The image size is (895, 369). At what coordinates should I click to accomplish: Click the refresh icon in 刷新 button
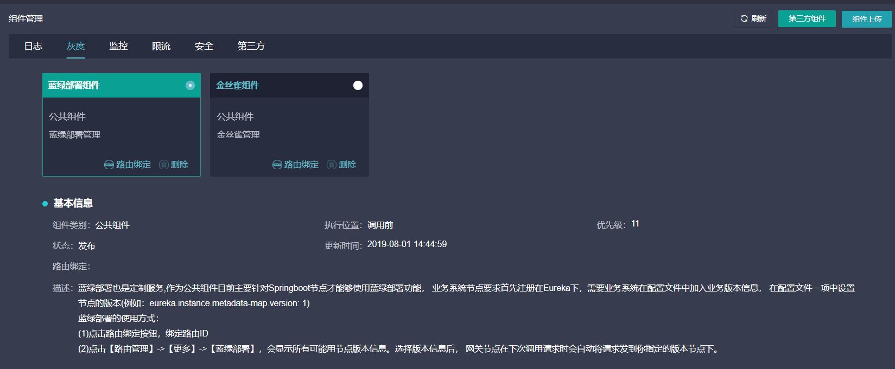click(x=744, y=18)
